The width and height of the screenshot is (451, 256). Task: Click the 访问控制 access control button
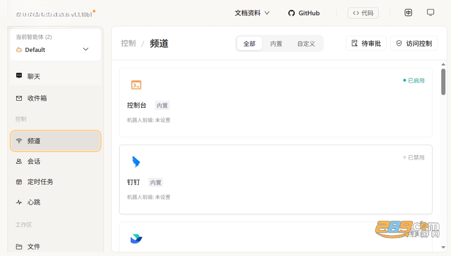click(414, 44)
